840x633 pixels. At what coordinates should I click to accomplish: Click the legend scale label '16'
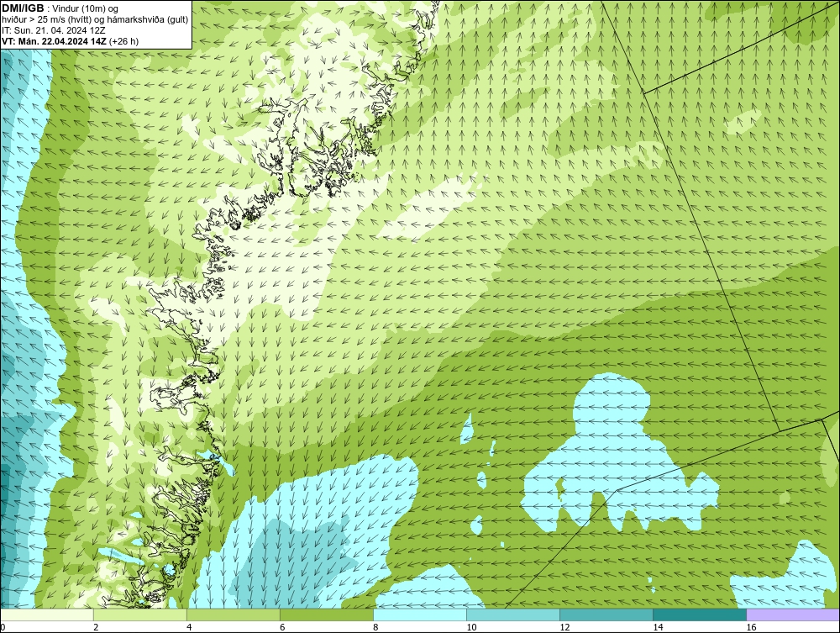(750, 627)
